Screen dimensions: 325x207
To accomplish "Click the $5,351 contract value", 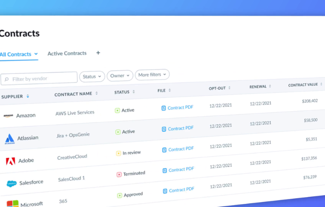I will point(312,139).
